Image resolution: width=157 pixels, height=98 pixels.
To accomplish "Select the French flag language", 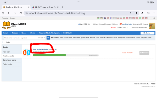I will point(111,18).
